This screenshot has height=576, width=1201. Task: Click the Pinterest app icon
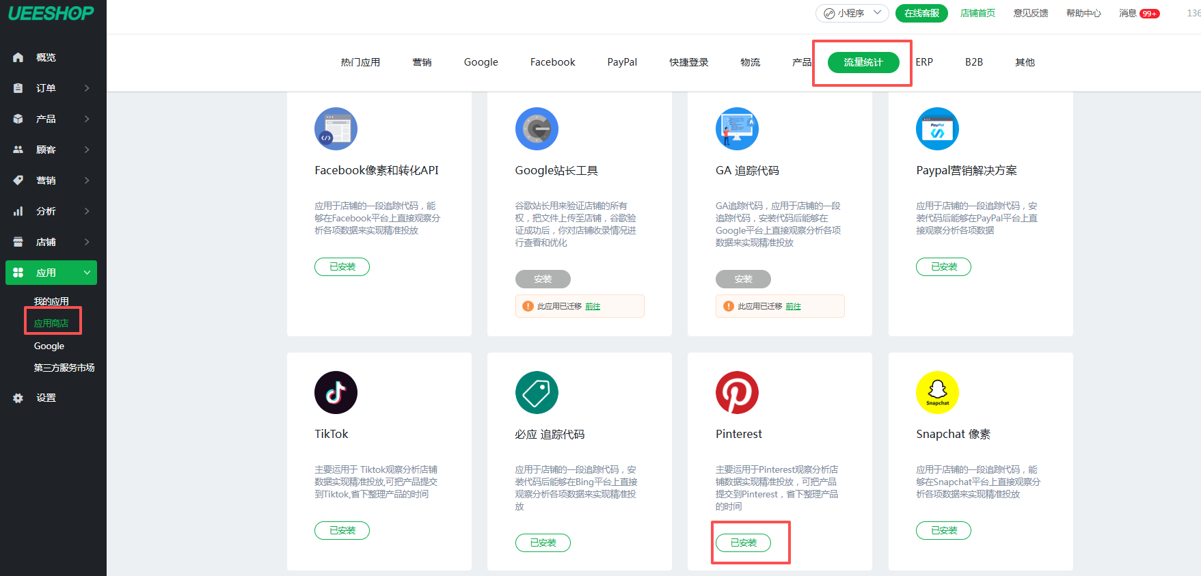[736, 392]
